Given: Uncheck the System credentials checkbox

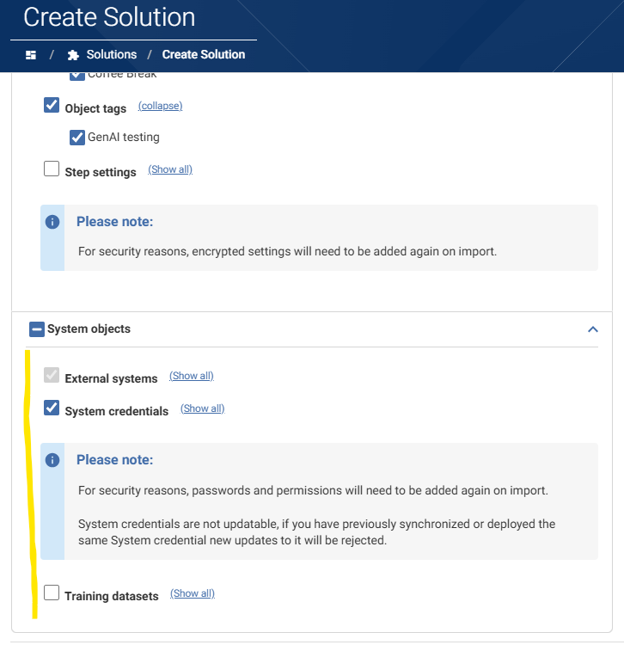Looking at the screenshot, I should click(52, 408).
